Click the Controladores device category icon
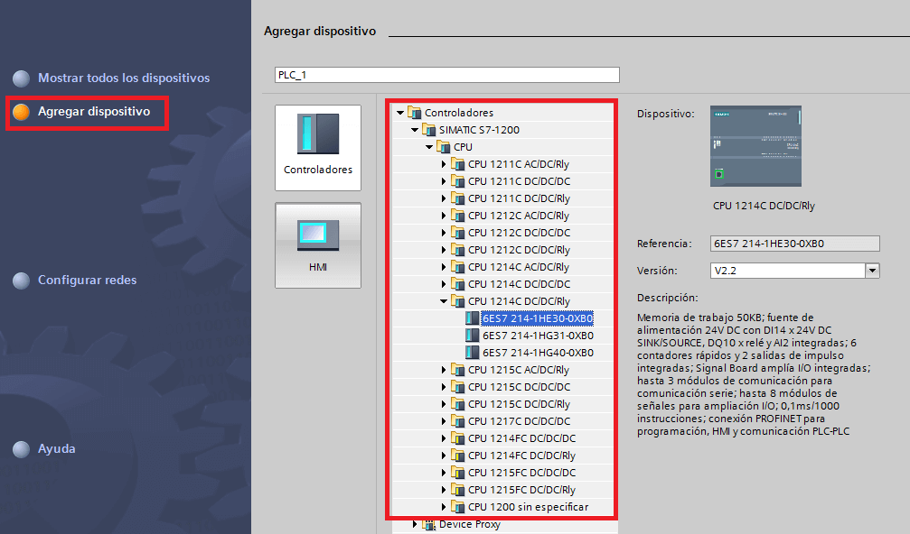910x534 pixels. [318, 133]
